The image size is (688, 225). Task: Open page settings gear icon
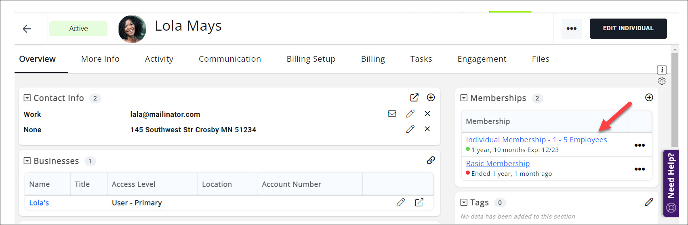tap(662, 81)
